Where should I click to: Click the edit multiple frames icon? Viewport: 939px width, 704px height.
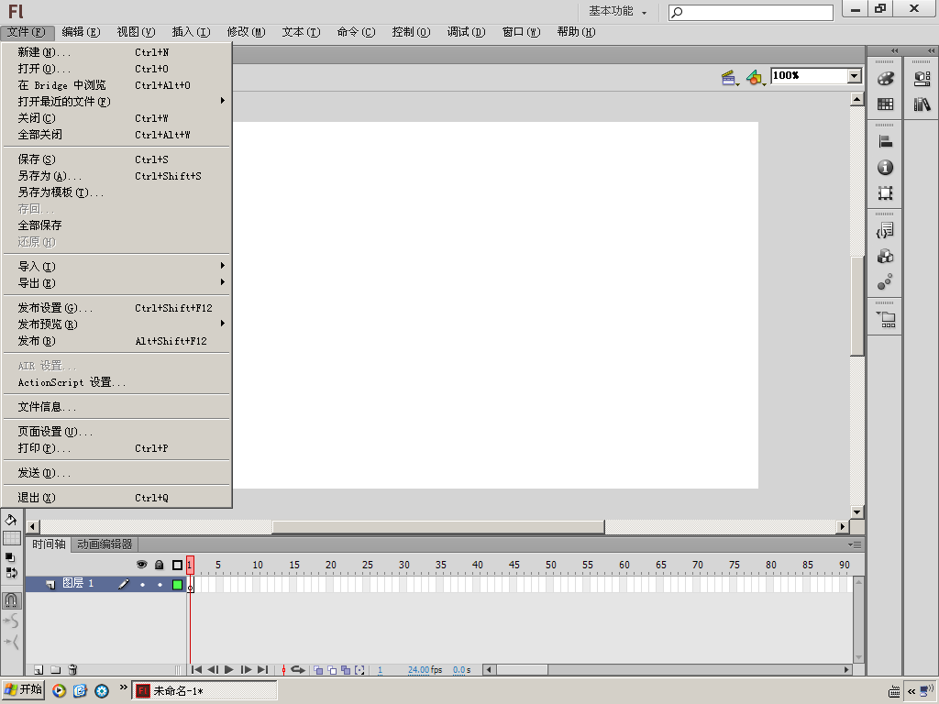coord(346,670)
